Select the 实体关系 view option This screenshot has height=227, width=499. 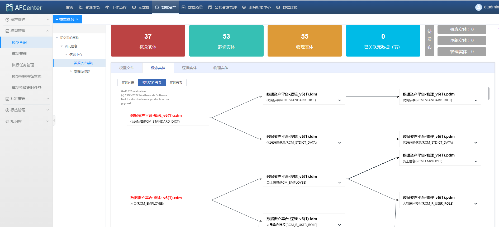pos(176,83)
